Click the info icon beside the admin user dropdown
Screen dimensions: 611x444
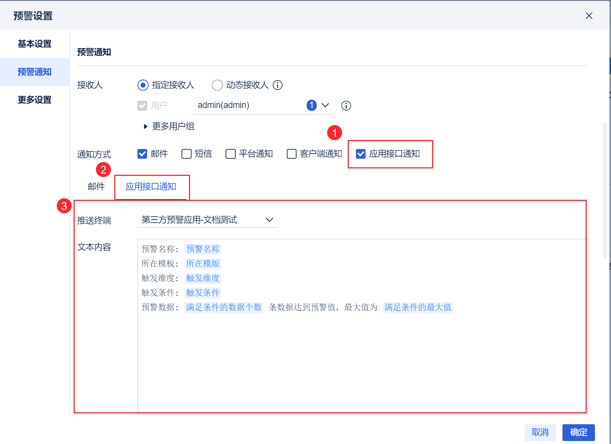coord(346,106)
